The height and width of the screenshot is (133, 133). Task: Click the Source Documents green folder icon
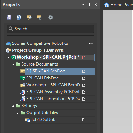18,64
